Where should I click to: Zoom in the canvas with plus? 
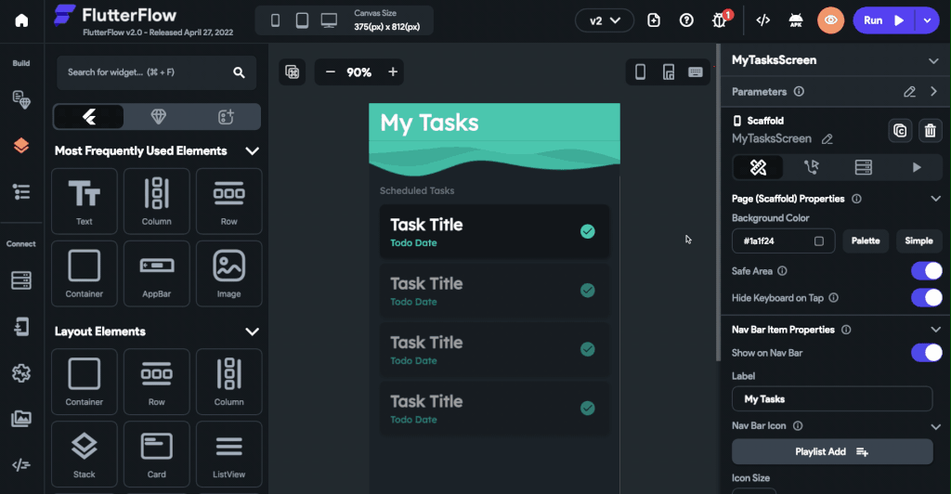(x=393, y=72)
